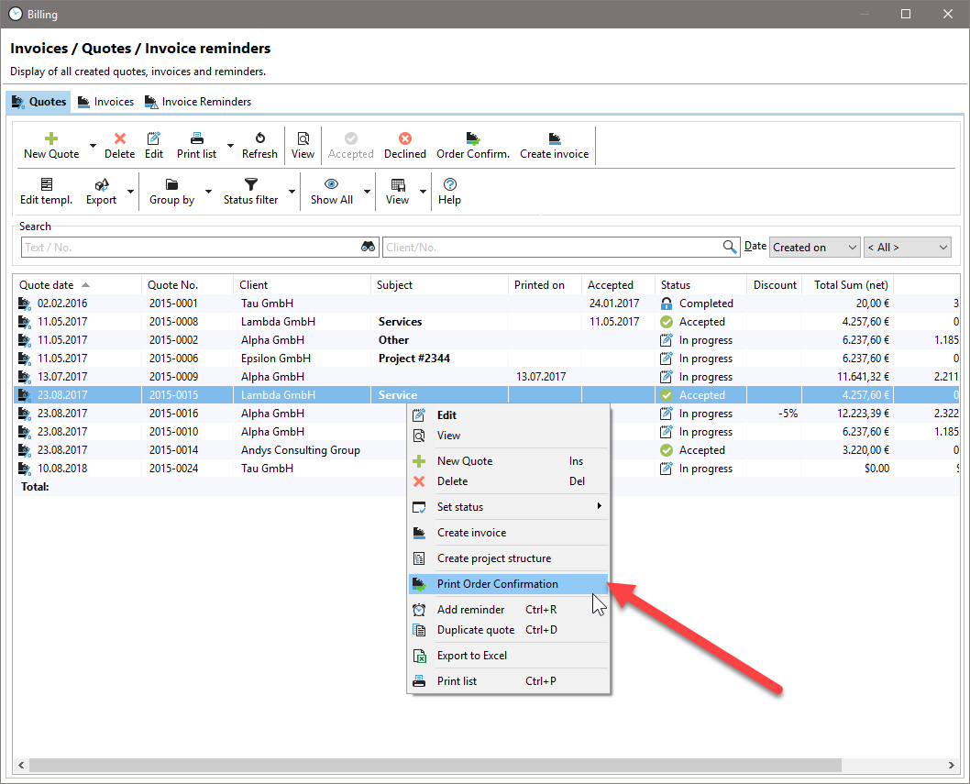
Task: Click the binoculars search icon
Action: (368, 247)
